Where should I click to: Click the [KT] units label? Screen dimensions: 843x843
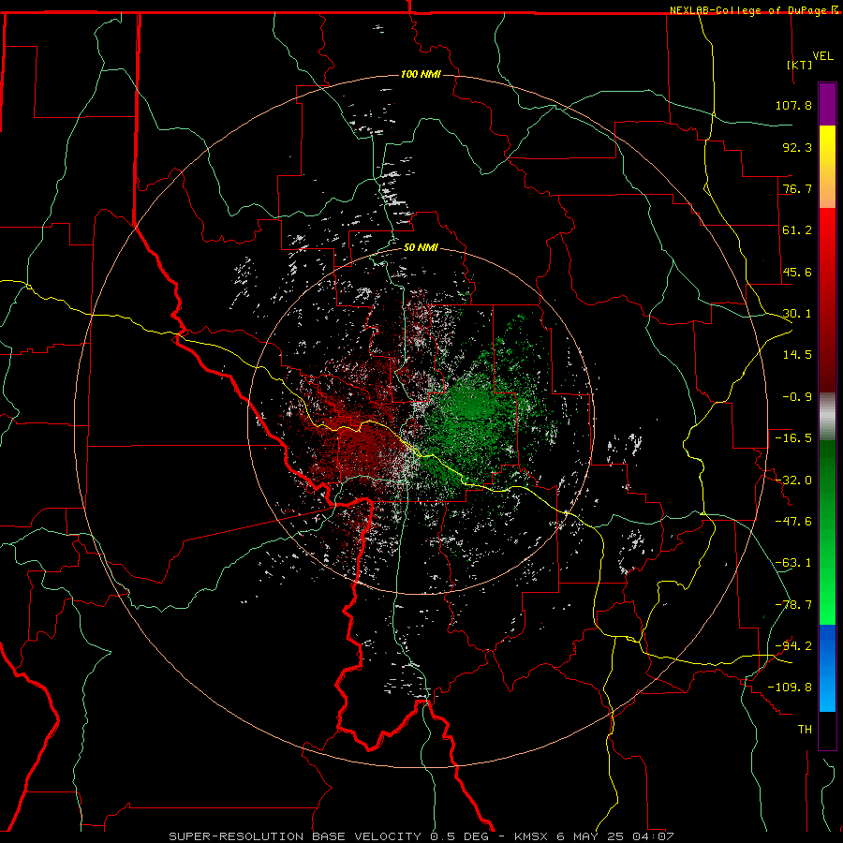click(800, 65)
